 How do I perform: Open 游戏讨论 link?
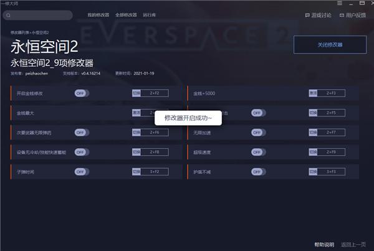321,15
